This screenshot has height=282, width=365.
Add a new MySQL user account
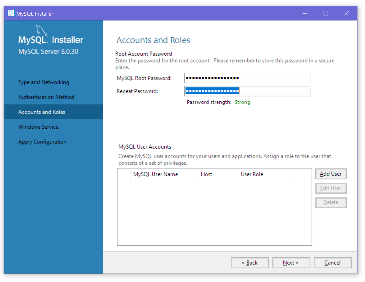(x=331, y=174)
